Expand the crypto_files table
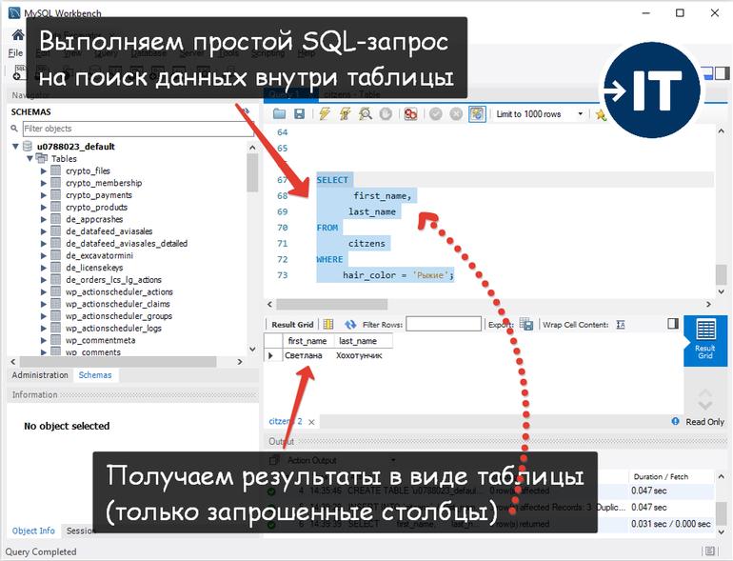The width and height of the screenshot is (733, 561). point(44,170)
